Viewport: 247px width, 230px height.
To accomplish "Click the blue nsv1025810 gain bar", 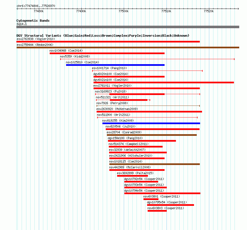I will click(x=115, y=65).
